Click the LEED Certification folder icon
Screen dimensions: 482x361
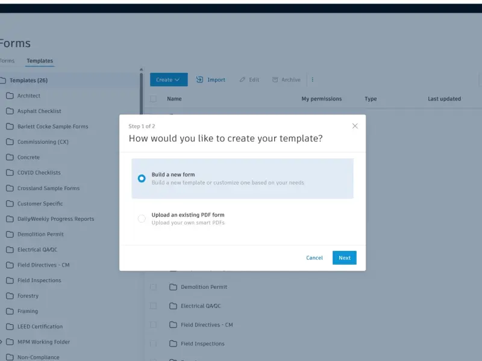click(x=10, y=327)
